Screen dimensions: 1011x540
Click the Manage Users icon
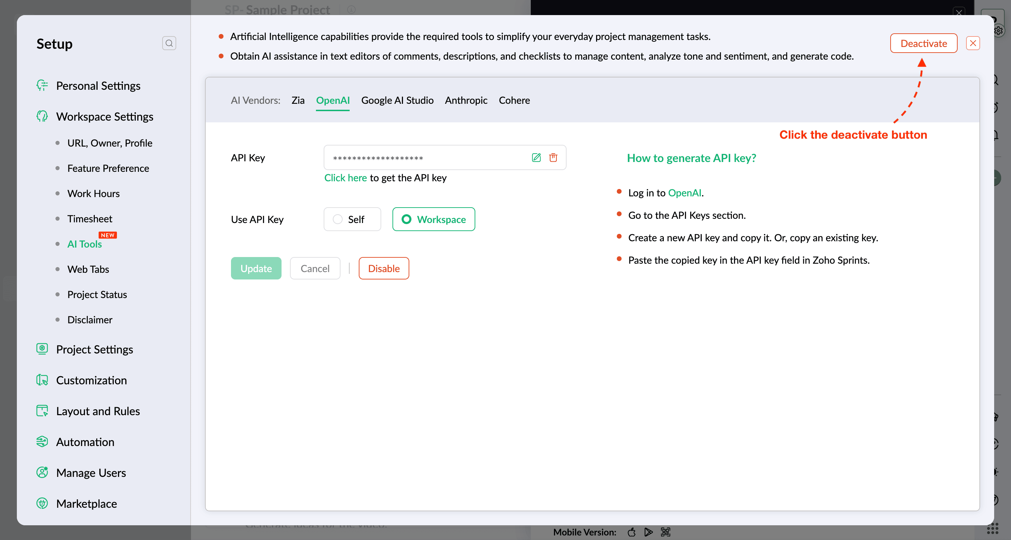point(42,472)
